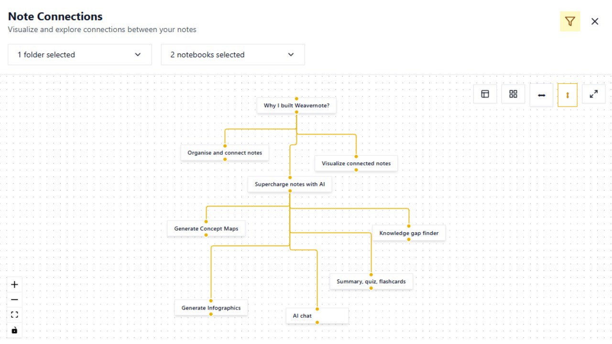Select the 'Why I built Weavernote?' node
Viewport: 612px width, 344px height.
pos(296,106)
